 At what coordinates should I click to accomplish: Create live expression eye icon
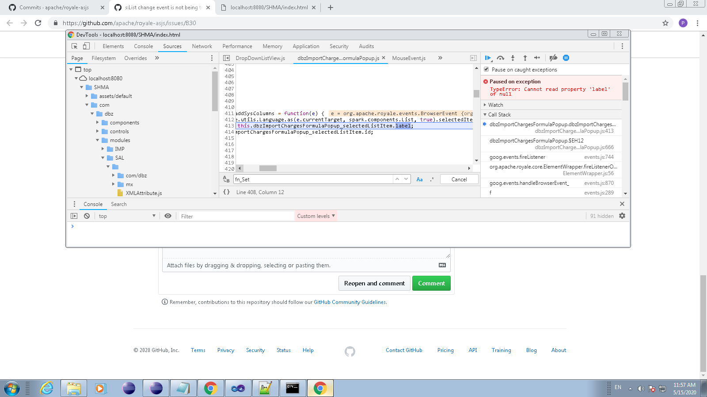168,216
